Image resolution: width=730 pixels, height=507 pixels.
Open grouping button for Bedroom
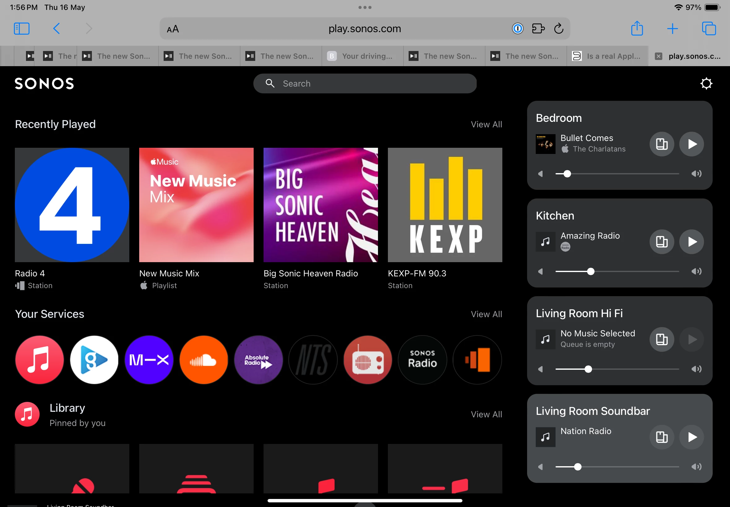(x=662, y=144)
